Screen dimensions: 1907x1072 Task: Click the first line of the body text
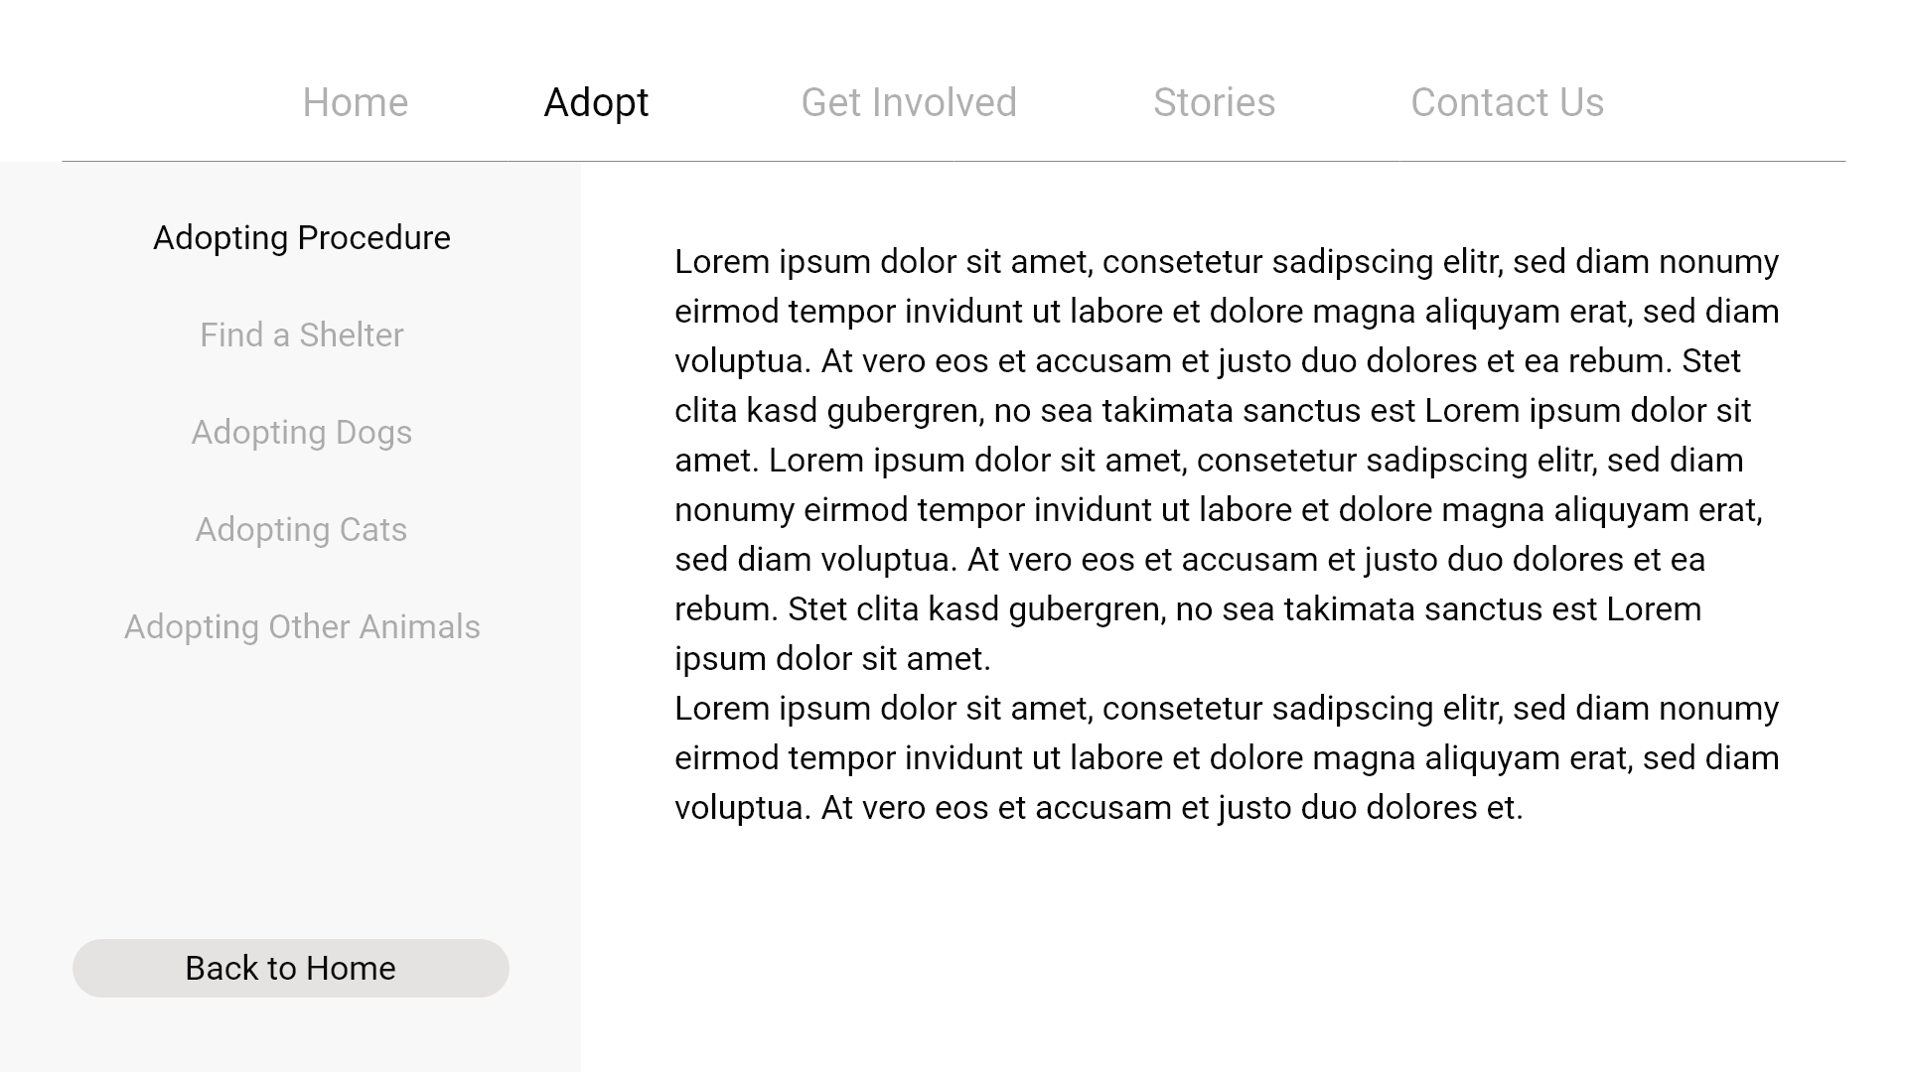tap(1227, 262)
